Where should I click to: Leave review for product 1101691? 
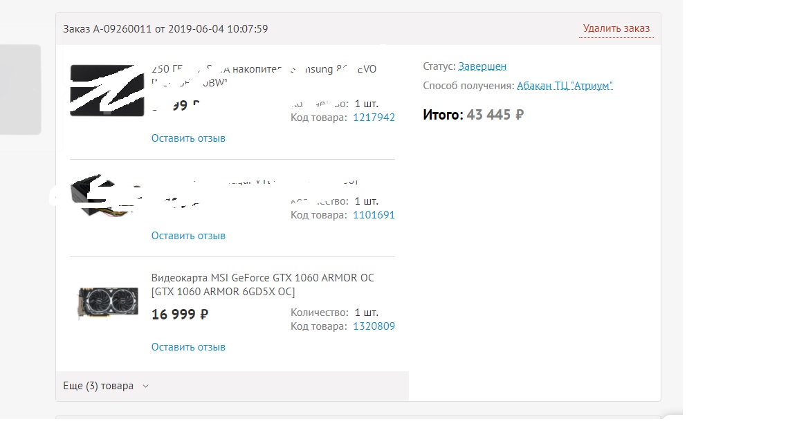[188, 236]
